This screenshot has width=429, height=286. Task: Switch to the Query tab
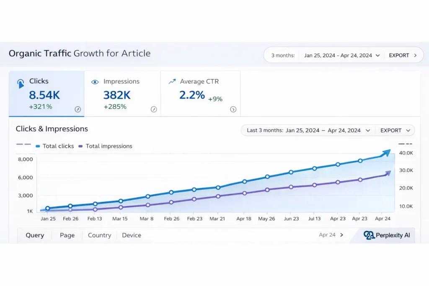(x=35, y=235)
